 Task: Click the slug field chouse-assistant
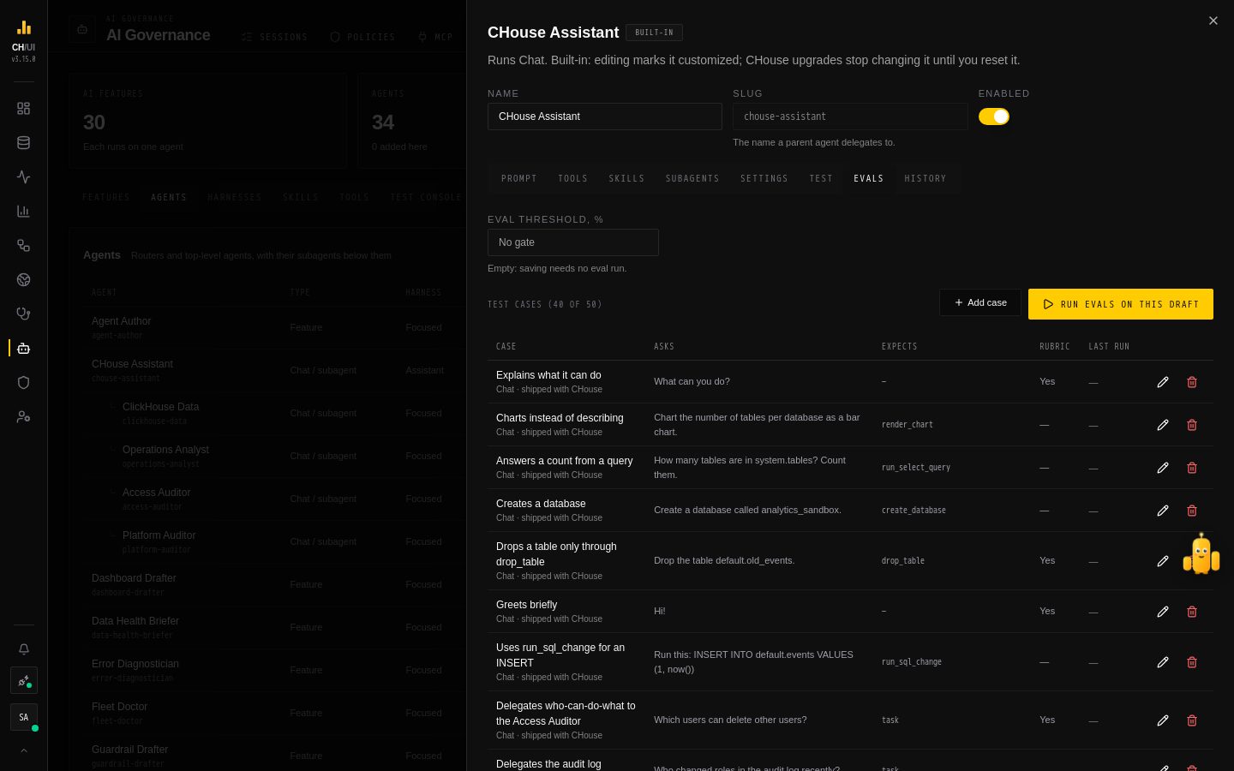[850, 117]
